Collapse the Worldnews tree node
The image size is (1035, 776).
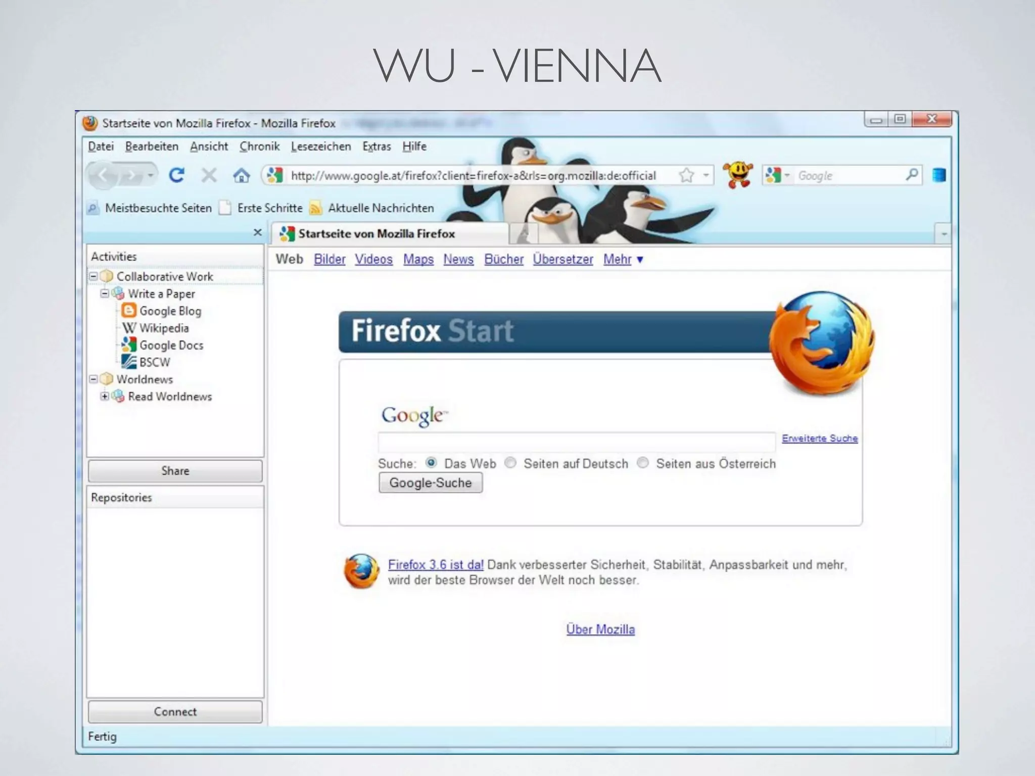[x=93, y=379]
